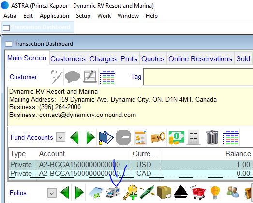Expand the Folios dropdown arrow
Screen dimensions: 253x203
(52, 193)
